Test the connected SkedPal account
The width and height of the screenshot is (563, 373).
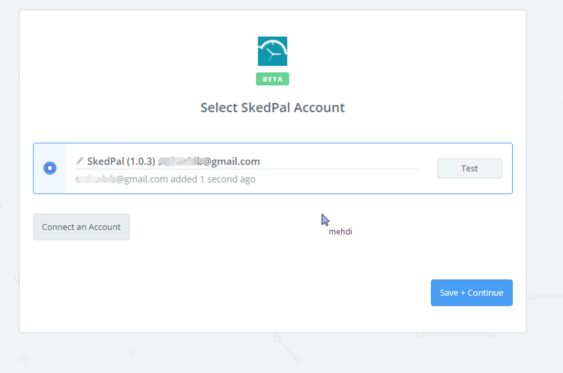[x=469, y=168]
